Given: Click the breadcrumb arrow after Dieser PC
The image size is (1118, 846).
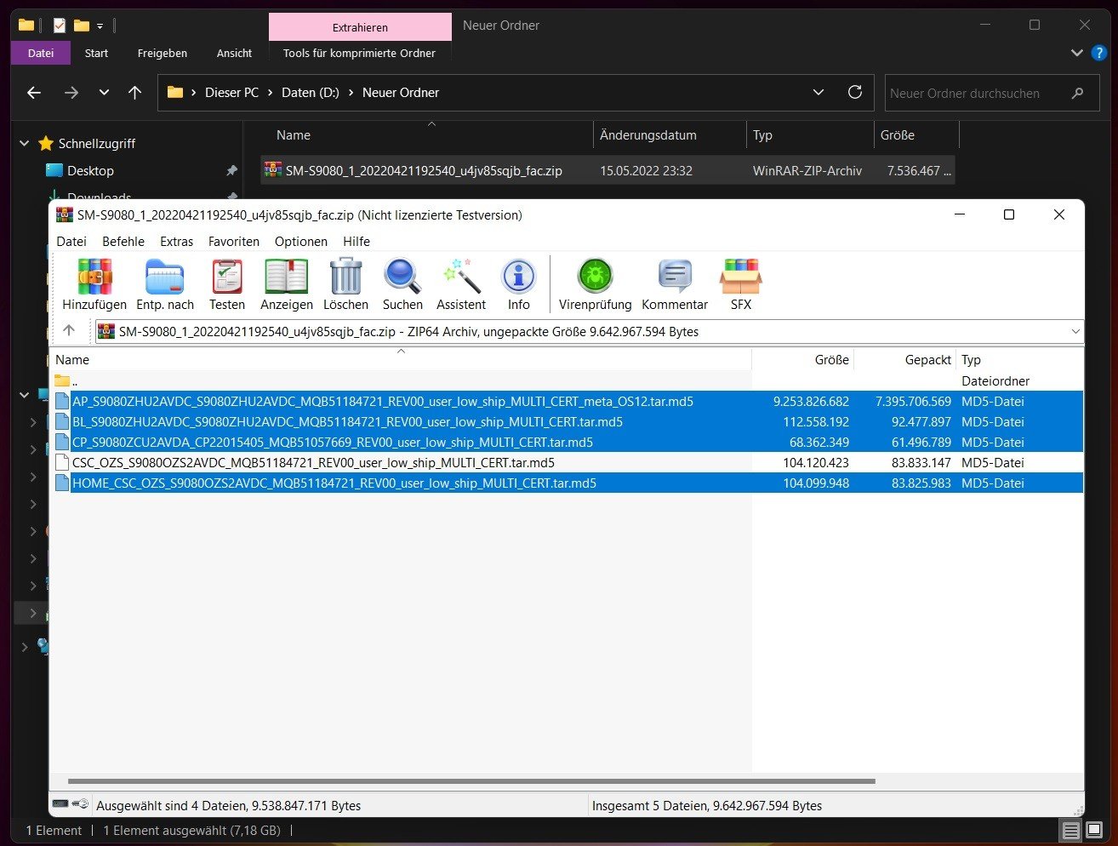Looking at the screenshot, I should tap(270, 93).
